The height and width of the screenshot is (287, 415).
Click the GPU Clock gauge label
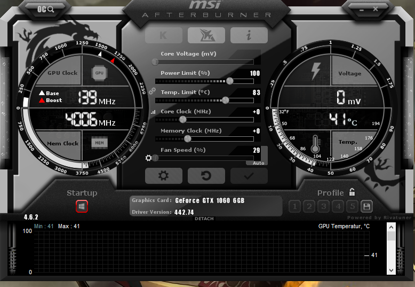click(x=62, y=73)
